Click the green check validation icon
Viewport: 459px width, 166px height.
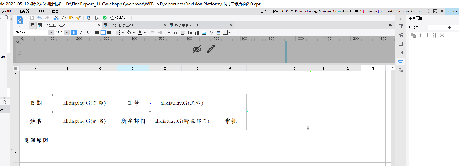(105, 18)
